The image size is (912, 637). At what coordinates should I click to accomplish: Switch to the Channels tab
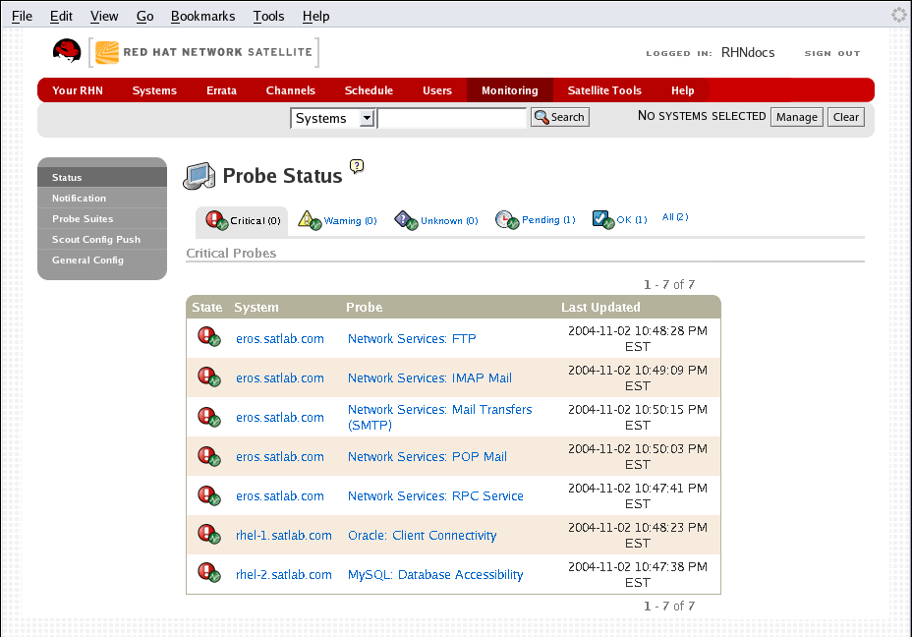[x=290, y=90]
